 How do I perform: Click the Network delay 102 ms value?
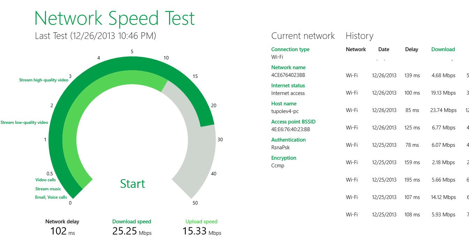62,231
